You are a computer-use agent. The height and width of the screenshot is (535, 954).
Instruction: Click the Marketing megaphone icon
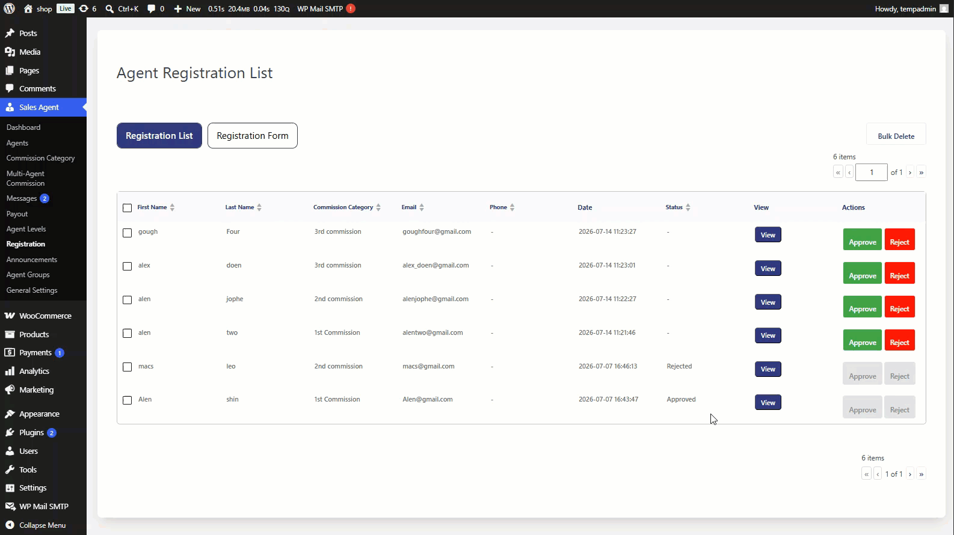tap(10, 390)
